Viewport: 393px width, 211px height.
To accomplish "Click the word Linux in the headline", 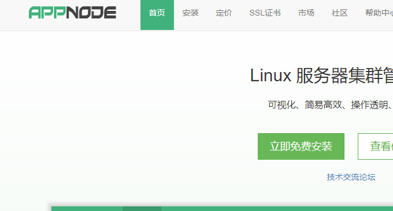I will [x=270, y=76].
